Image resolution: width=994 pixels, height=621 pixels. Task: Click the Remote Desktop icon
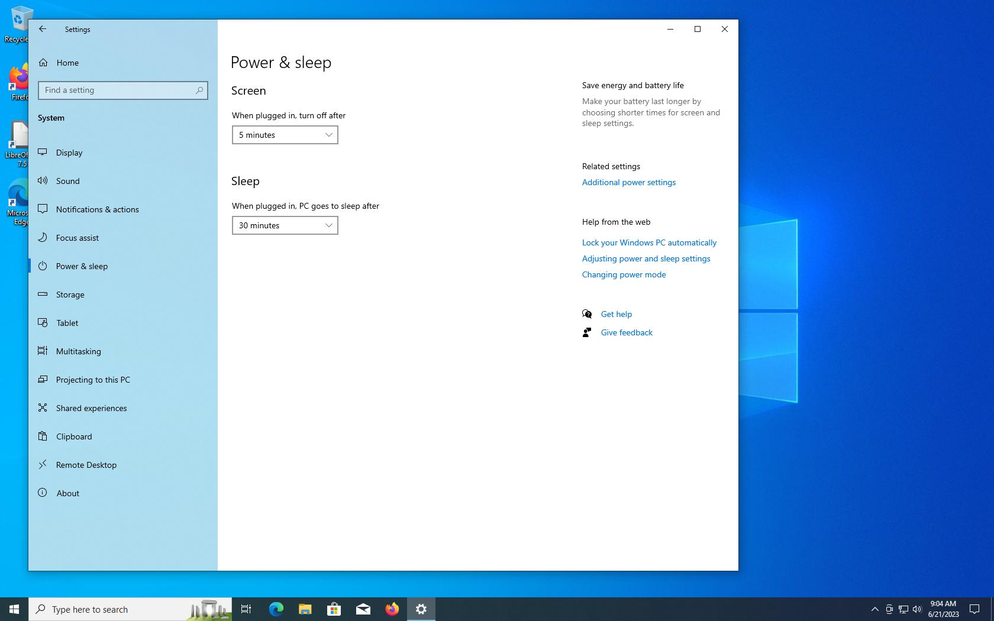tap(43, 464)
